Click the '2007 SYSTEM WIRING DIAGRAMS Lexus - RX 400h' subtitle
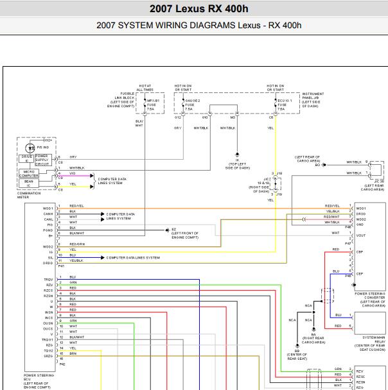The width and height of the screenshot is (388, 390). [198, 26]
